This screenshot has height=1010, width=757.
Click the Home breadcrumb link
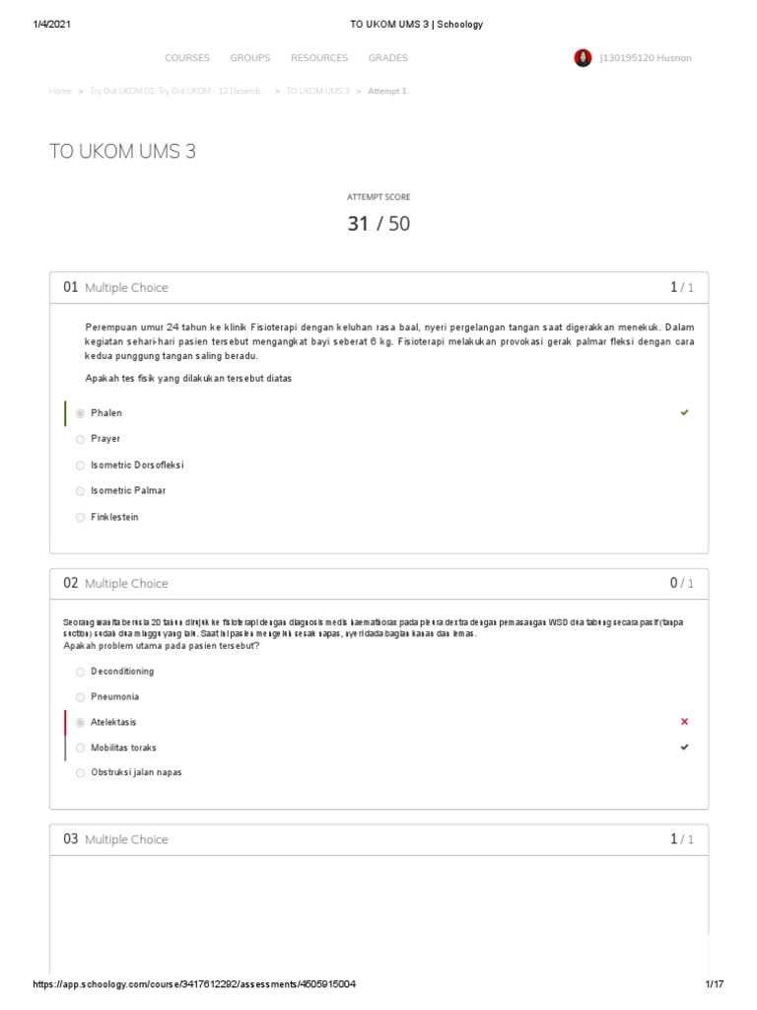[60, 91]
